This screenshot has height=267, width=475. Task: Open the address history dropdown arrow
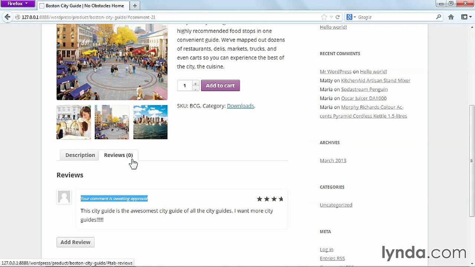(331, 17)
